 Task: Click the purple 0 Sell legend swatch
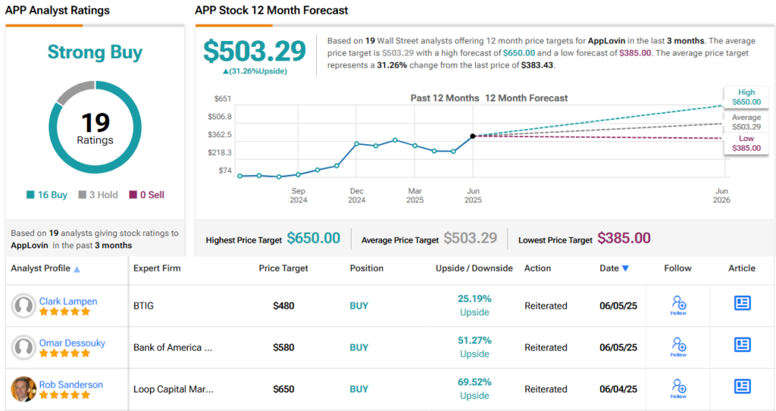click(133, 195)
